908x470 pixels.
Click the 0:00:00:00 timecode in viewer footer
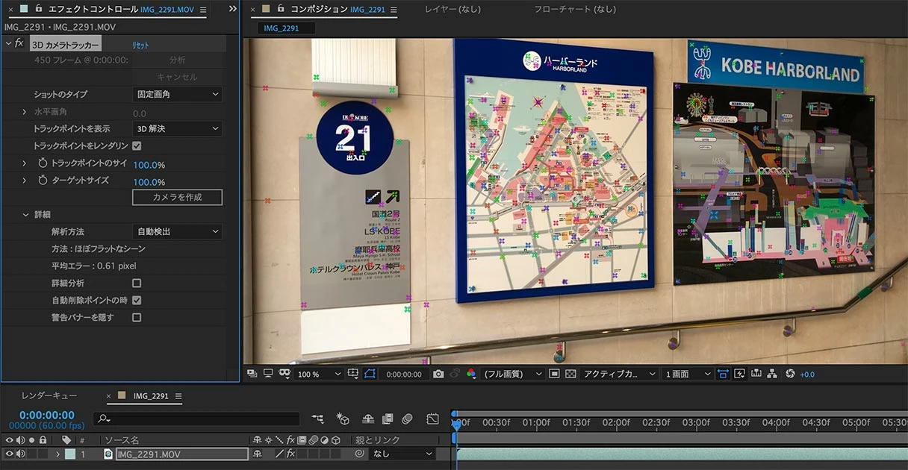click(x=403, y=374)
